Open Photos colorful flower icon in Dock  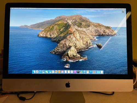tap(56, 72)
